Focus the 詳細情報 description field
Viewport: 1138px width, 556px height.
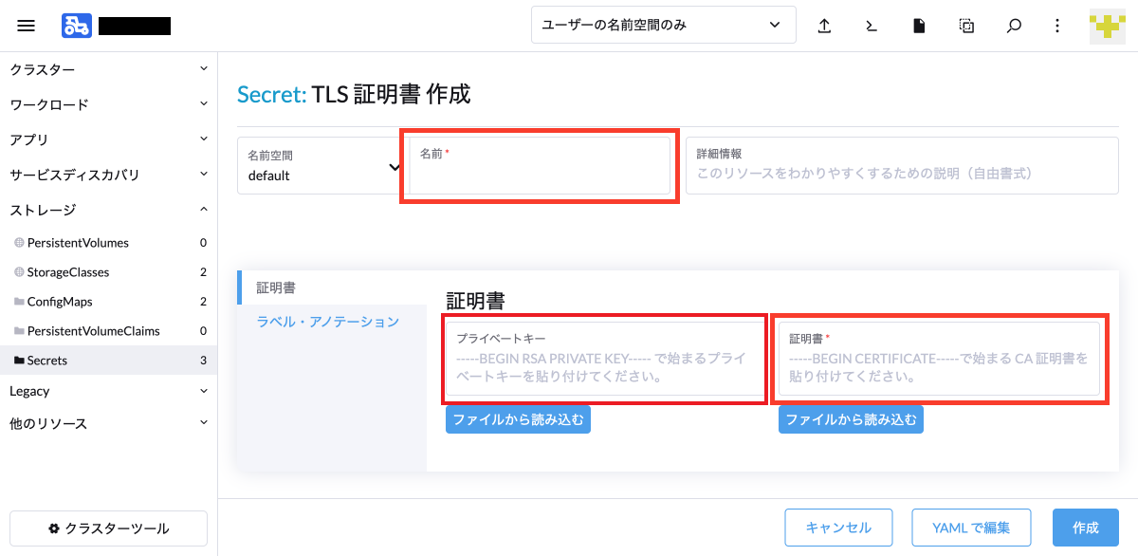pos(902,165)
